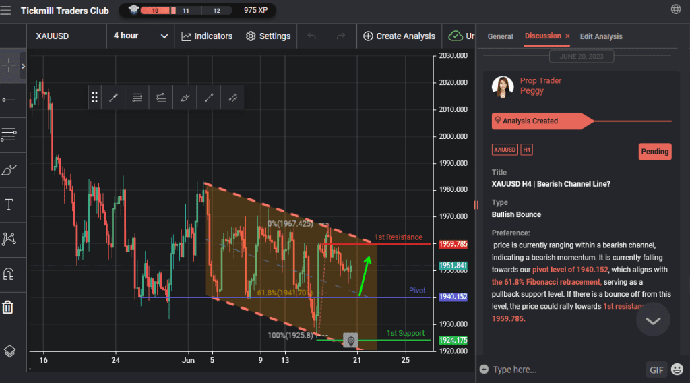This screenshot has height=383, width=690.
Task: Select the 1959.785 resistance price label
Action: tap(453, 244)
